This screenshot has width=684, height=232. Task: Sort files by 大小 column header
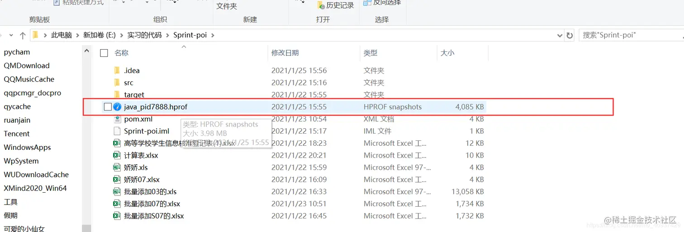447,53
